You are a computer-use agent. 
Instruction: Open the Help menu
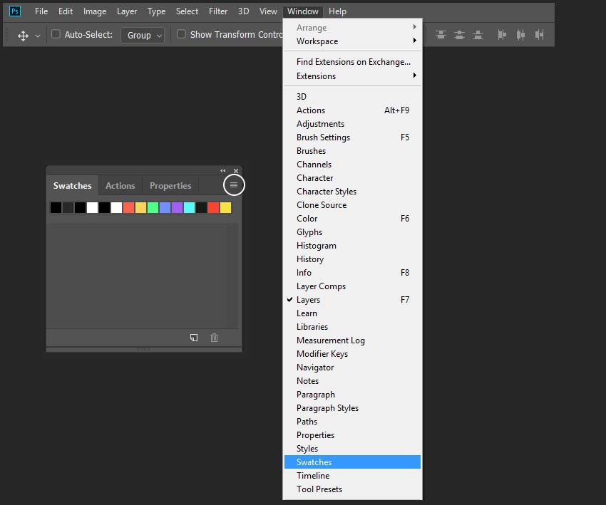pos(337,11)
